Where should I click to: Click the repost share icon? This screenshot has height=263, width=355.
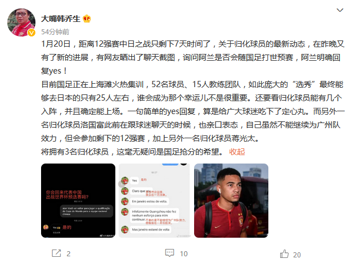click(x=56, y=253)
